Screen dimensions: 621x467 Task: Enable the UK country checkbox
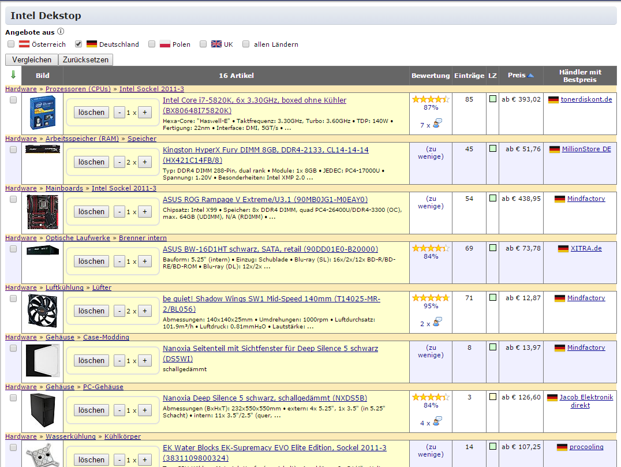coord(203,44)
